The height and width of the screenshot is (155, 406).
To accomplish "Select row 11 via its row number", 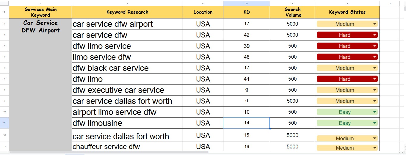I will (x=4, y=123).
